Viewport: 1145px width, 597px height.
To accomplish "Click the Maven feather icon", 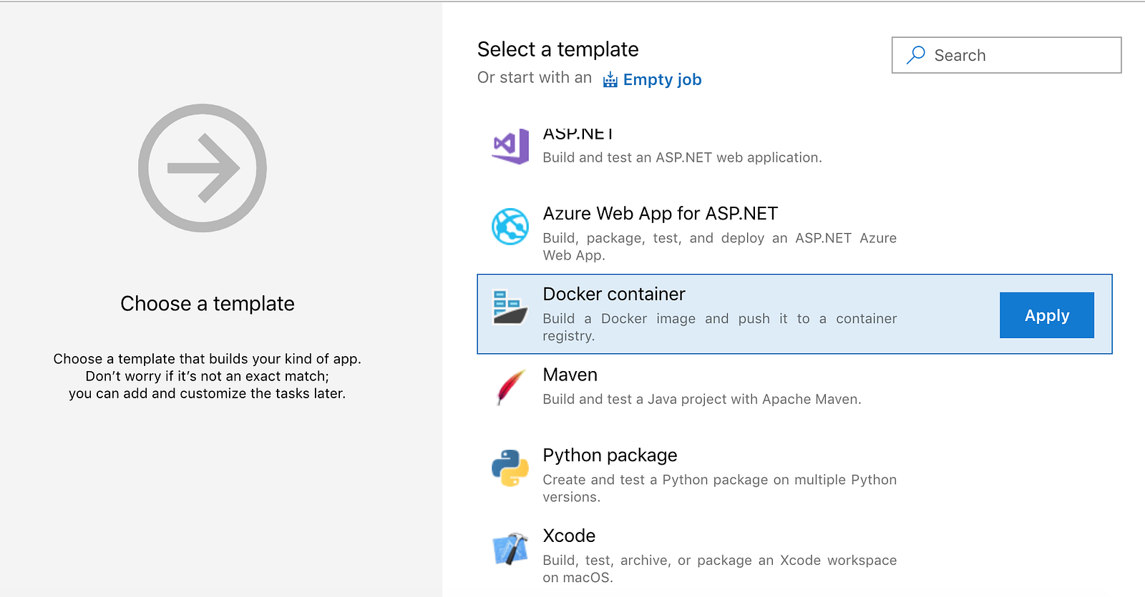I will tap(510, 387).
